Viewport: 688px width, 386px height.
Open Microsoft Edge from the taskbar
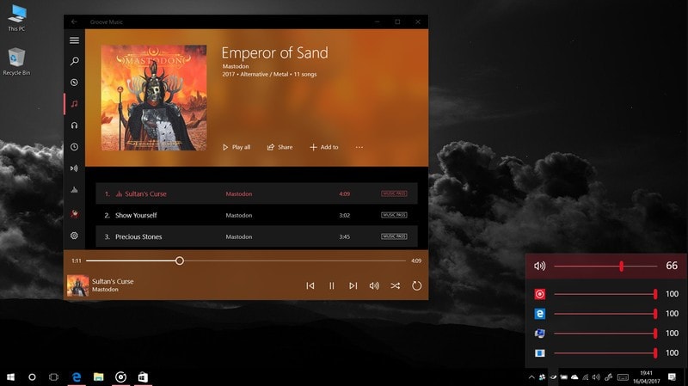77,377
